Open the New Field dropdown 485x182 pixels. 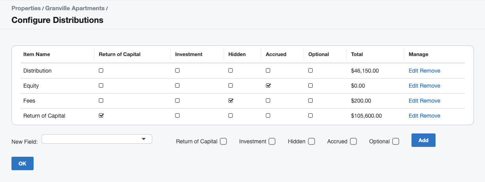point(97,139)
